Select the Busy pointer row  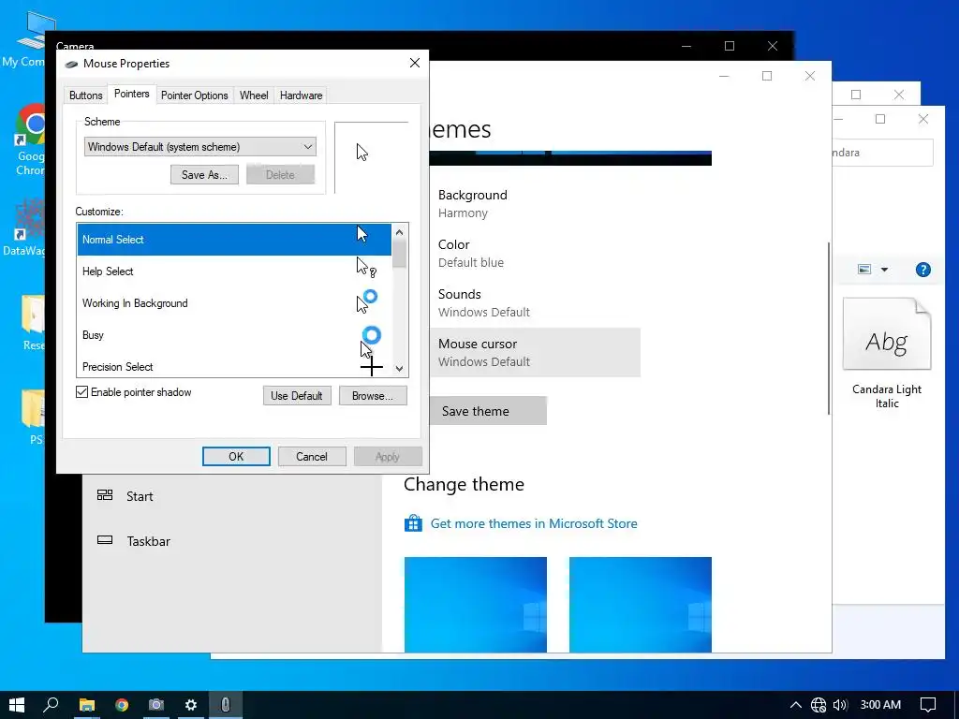tap(234, 335)
